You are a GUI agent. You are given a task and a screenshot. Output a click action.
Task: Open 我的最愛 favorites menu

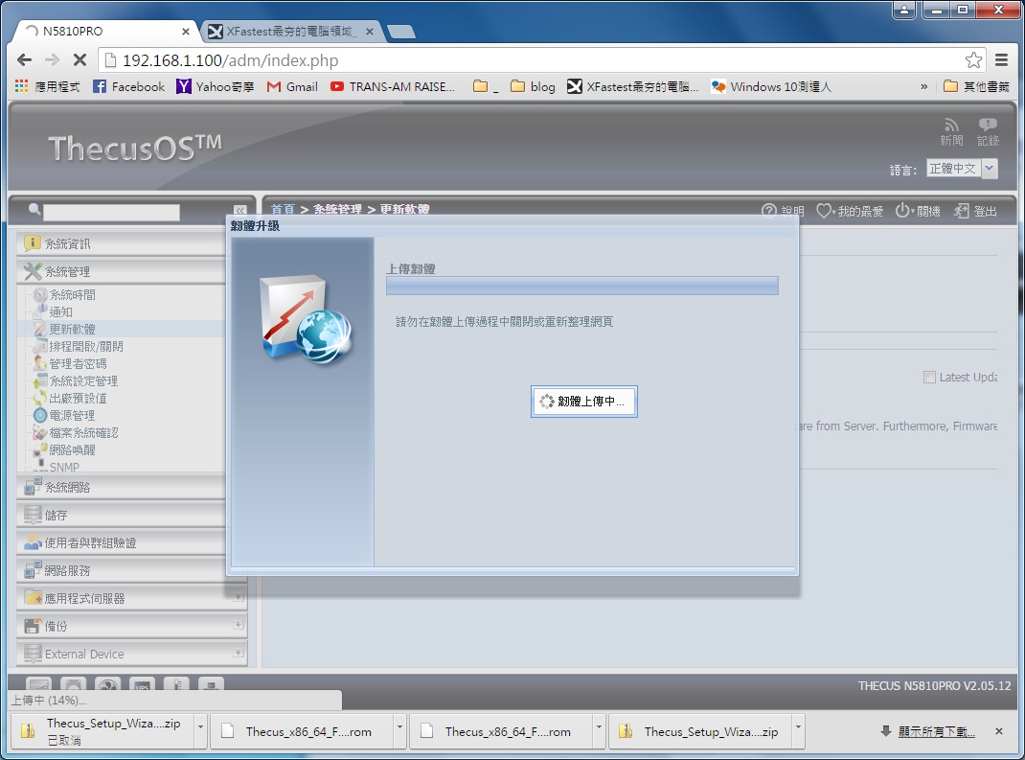point(850,211)
